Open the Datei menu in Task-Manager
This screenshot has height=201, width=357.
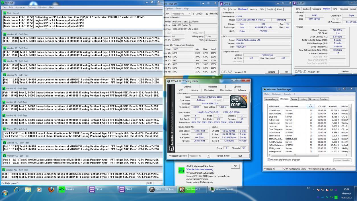tap(267, 94)
